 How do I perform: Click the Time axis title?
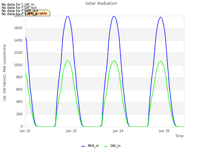(x=180, y=136)
